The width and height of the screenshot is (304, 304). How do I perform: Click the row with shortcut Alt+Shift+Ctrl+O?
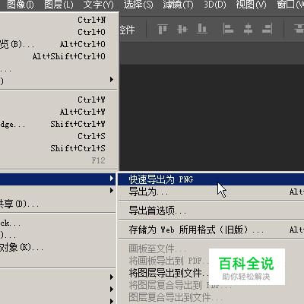(x=59, y=56)
